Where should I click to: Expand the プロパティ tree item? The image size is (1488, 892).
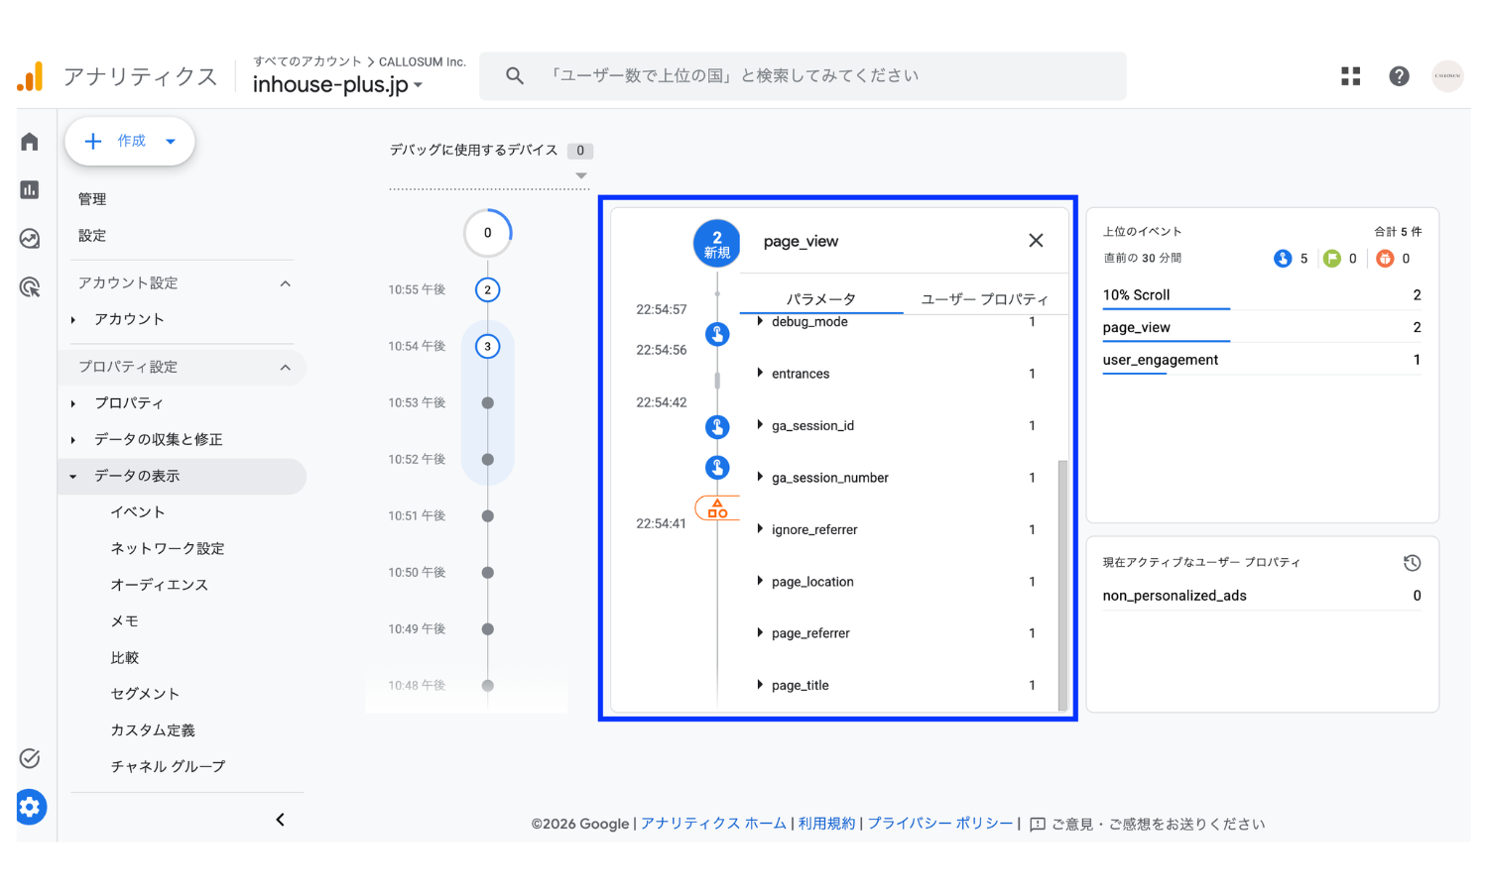pyautogui.click(x=73, y=403)
